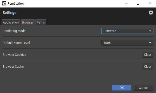The width and height of the screenshot is (156, 93).
Task: Switch to the Application tab
Action: pos(11,22)
